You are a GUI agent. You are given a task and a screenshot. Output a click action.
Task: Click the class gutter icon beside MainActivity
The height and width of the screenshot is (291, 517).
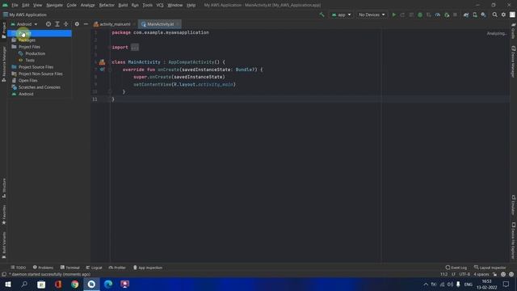[x=103, y=62]
